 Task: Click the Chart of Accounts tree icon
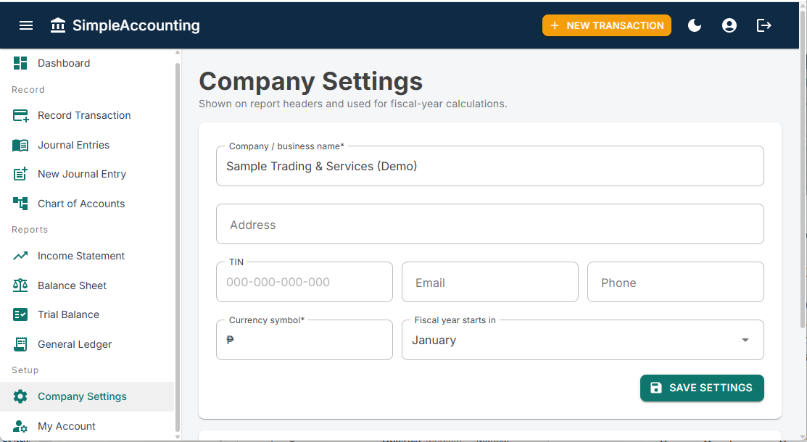pos(20,204)
